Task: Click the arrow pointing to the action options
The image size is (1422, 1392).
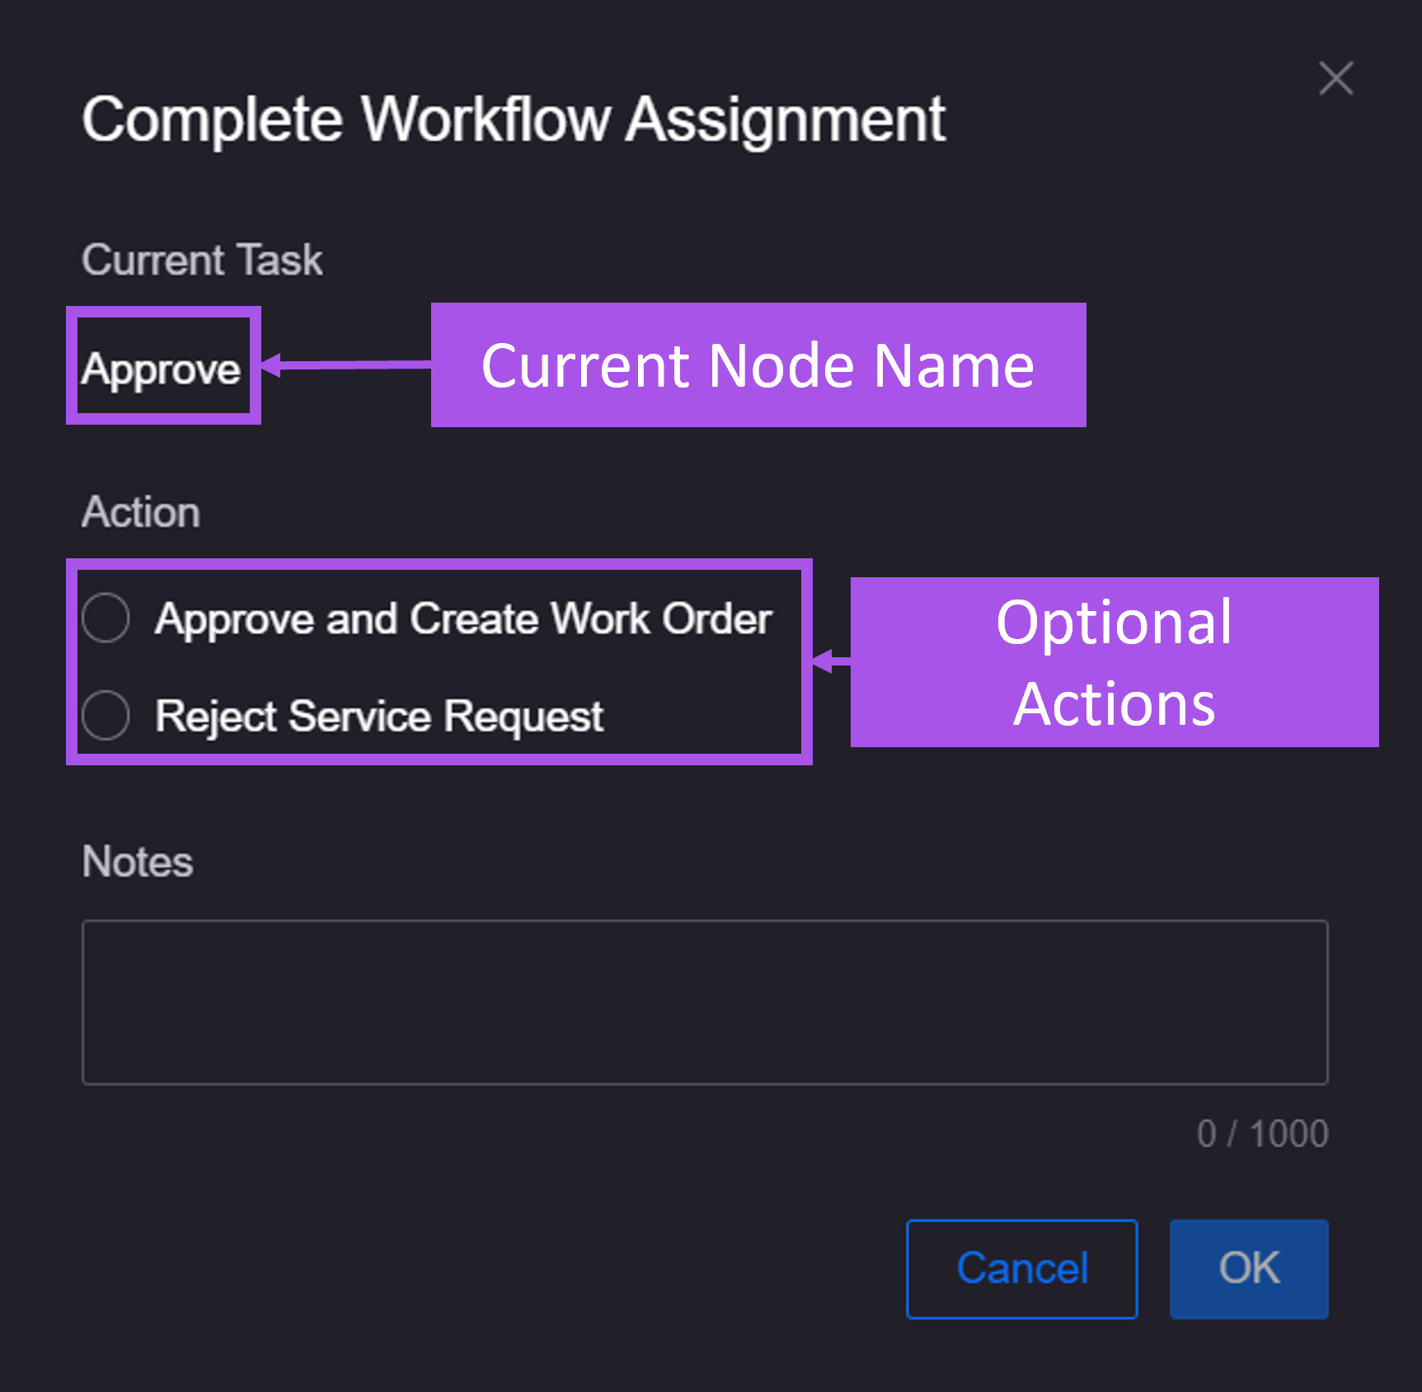Action: point(831,661)
